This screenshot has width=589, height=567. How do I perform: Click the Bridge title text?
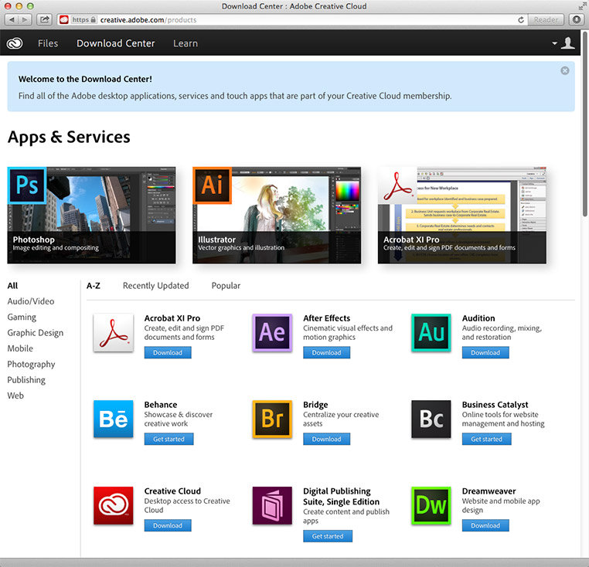click(x=315, y=405)
